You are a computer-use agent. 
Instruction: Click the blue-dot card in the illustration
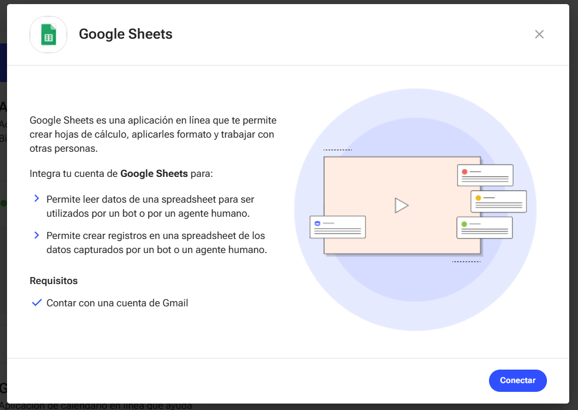338,227
